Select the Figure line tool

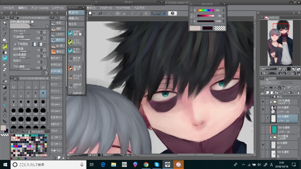pos(5,93)
